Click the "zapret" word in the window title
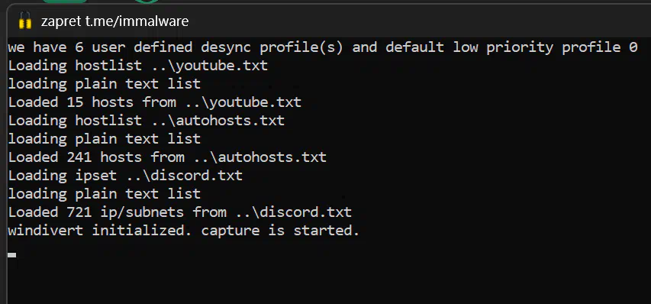The height and width of the screenshot is (304, 651). (61, 21)
